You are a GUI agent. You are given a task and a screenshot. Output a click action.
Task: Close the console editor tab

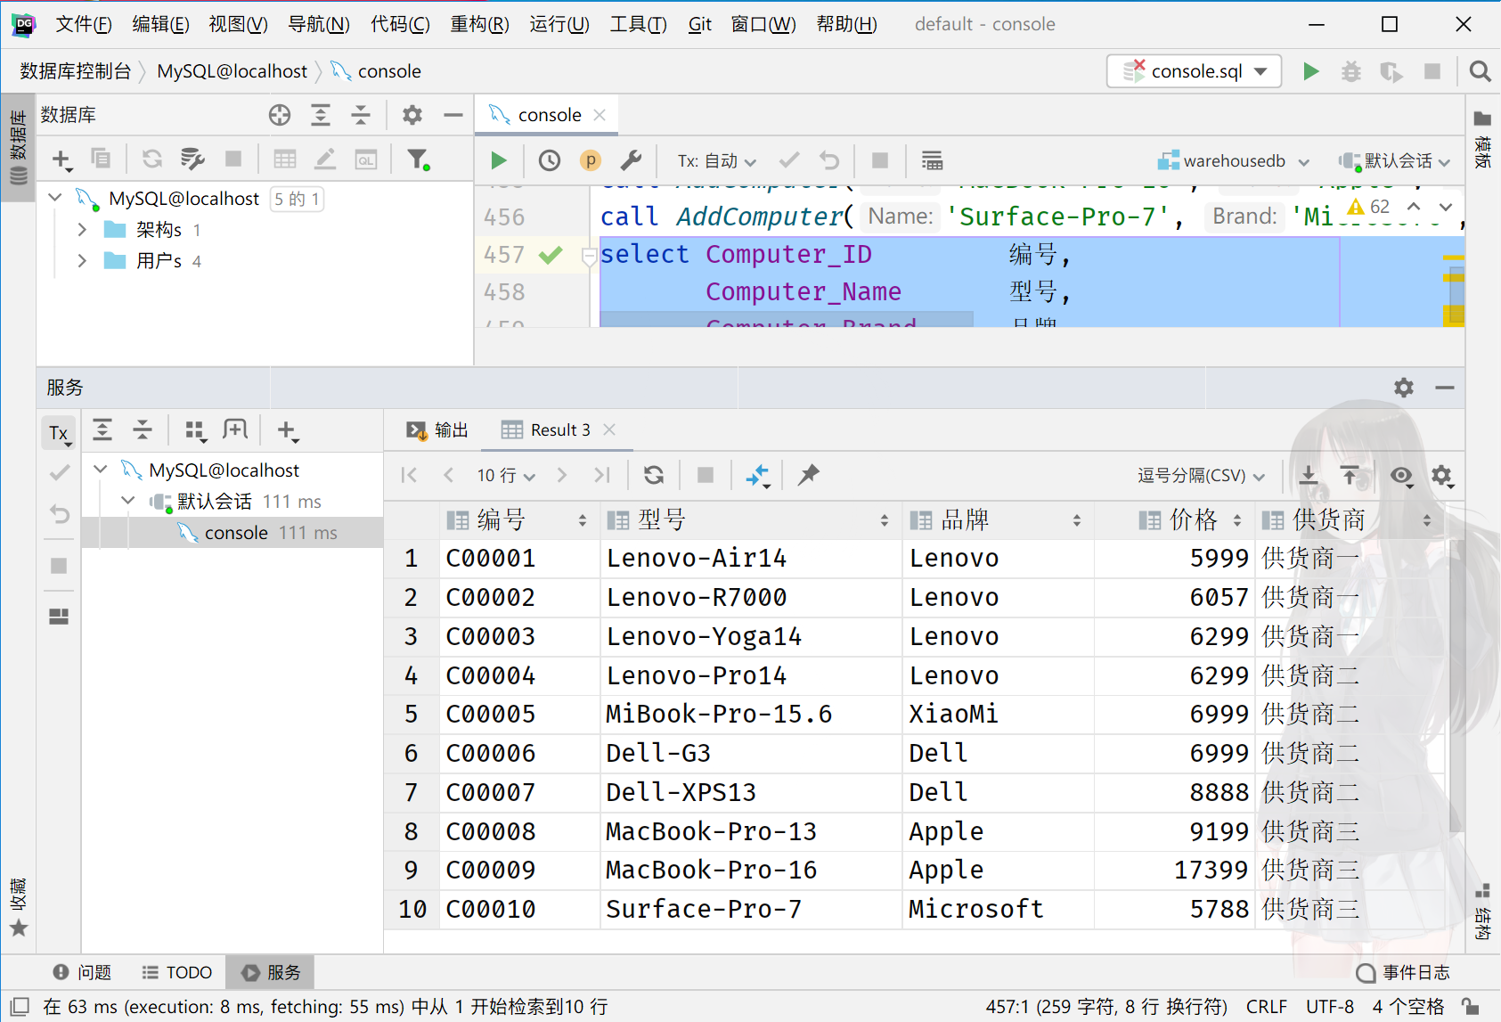600,115
